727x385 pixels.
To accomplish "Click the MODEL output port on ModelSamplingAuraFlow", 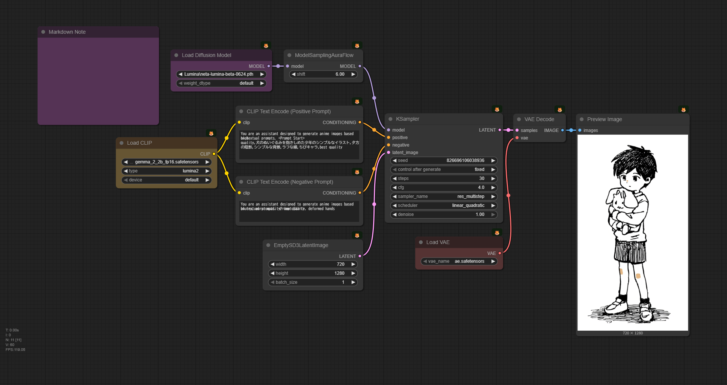I will pyautogui.click(x=360, y=66).
